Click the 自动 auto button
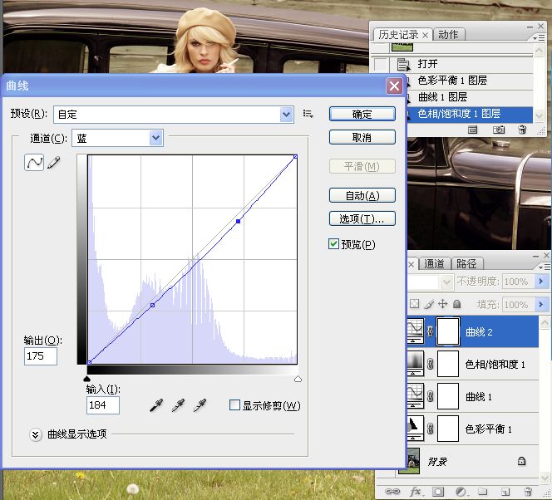Viewport: 552px width, 500px height. pos(362,195)
